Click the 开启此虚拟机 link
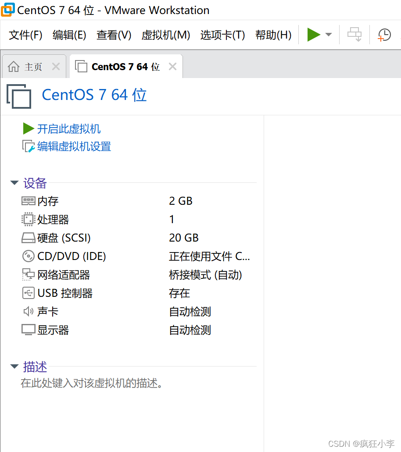 coord(68,129)
